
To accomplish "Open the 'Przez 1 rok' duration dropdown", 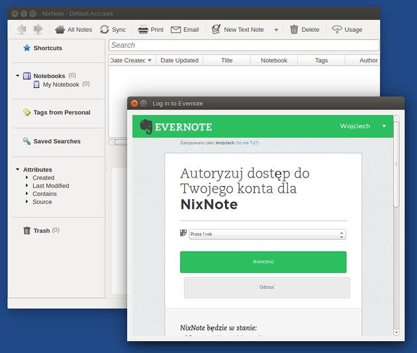I will [x=267, y=234].
